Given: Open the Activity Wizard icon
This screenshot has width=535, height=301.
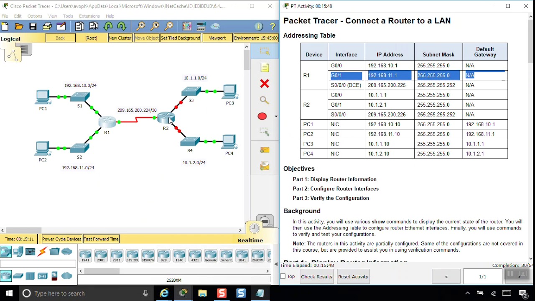Looking at the screenshot, I should pyautogui.click(x=61, y=26).
